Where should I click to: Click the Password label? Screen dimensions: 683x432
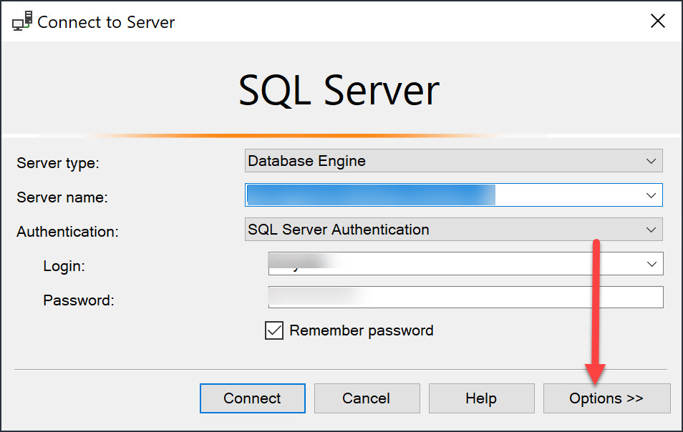click(x=79, y=300)
